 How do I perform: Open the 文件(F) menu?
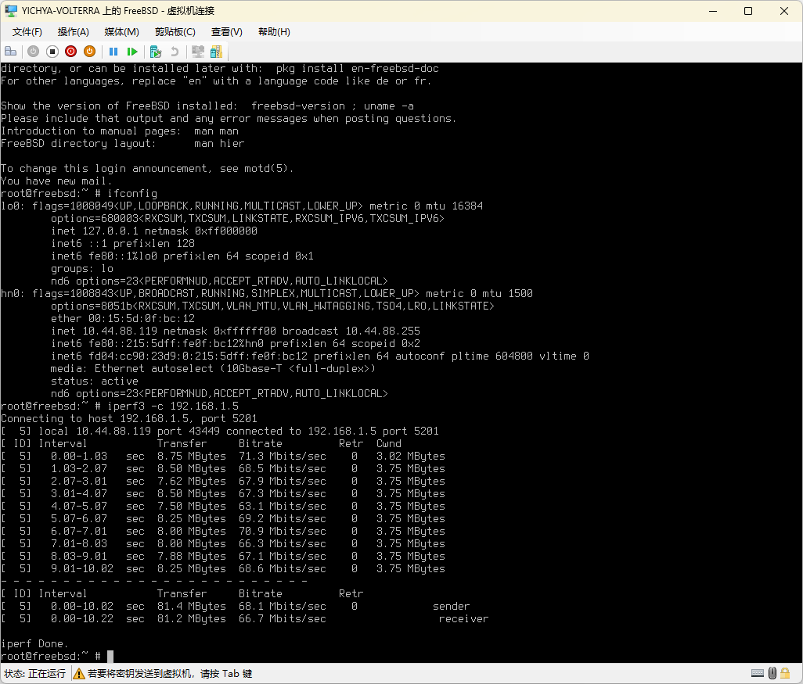[27, 32]
